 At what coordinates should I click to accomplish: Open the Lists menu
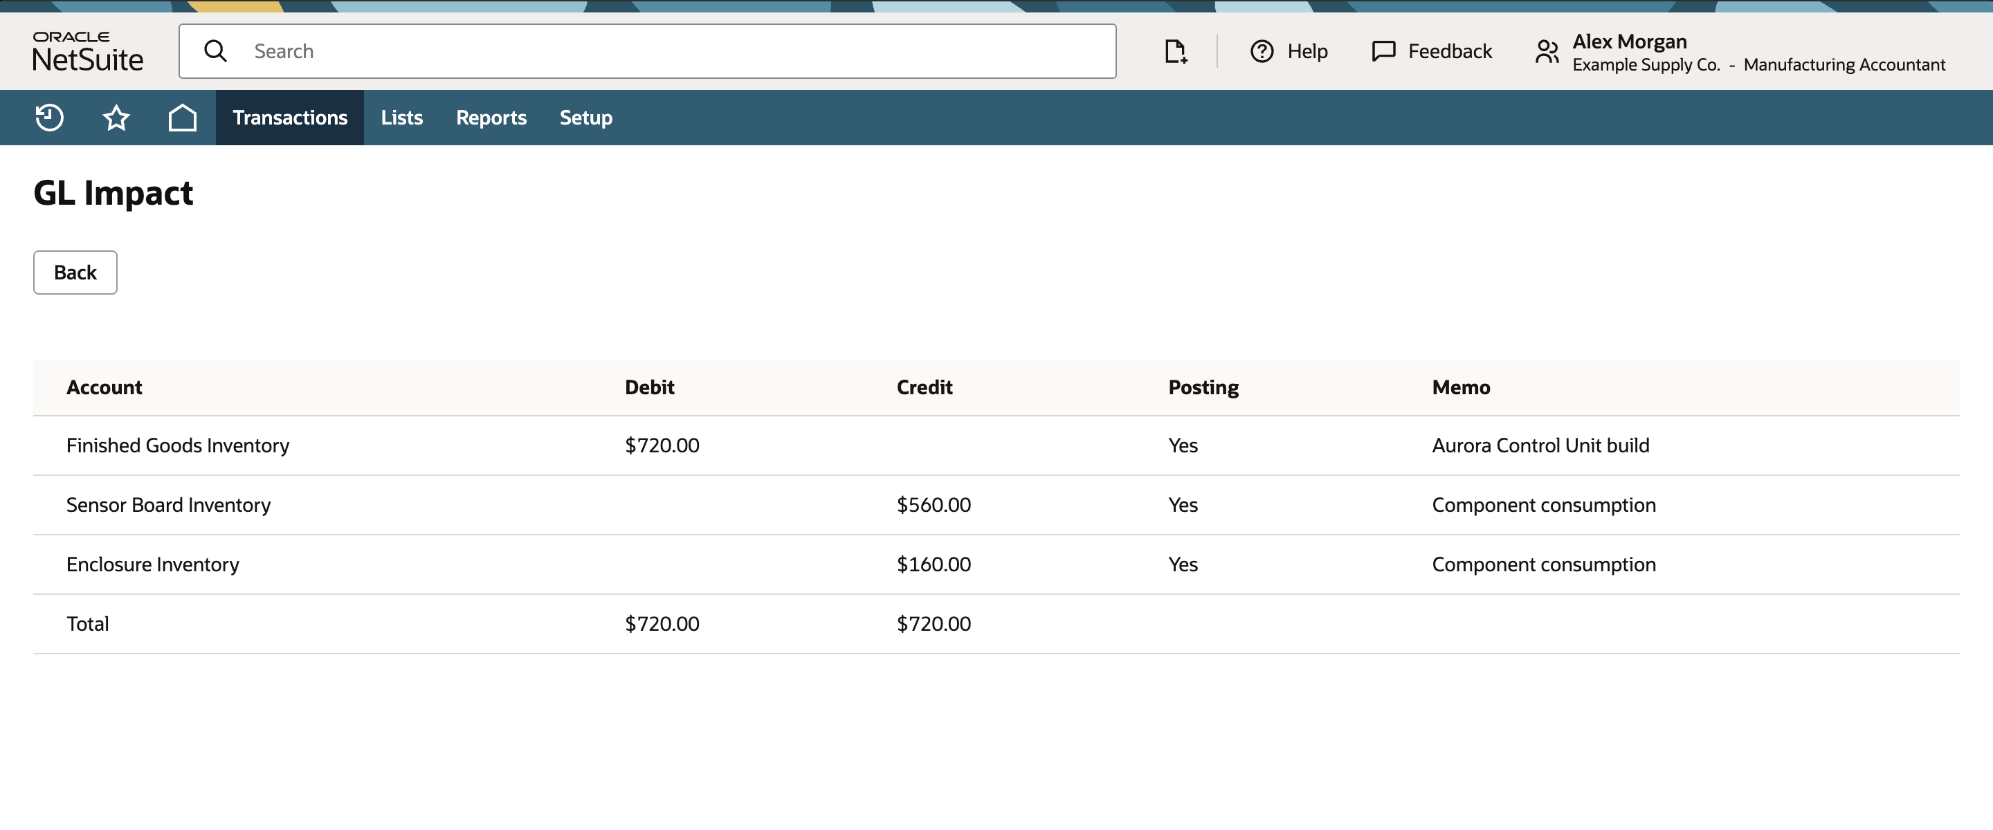401,118
